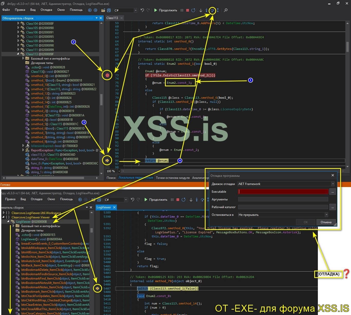
Task: Step Out using upper toolbar up-arrow icon
Action: pos(218,10)
